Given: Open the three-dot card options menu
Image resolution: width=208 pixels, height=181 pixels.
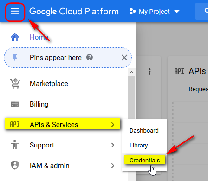Looking at the screenshot, I should click(x=149, y=72).
